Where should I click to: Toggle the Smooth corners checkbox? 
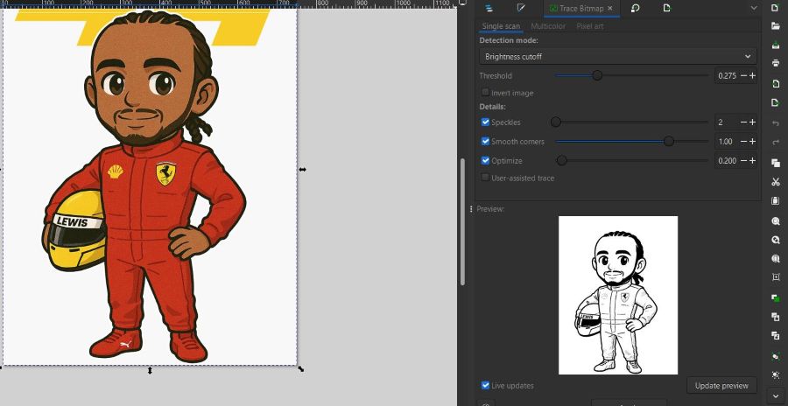coord(485,141)
